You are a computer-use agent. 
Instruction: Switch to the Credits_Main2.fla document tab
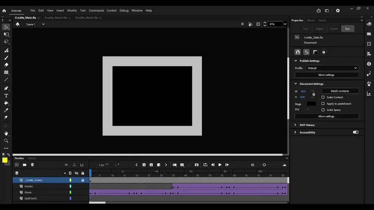coord(56,17)
